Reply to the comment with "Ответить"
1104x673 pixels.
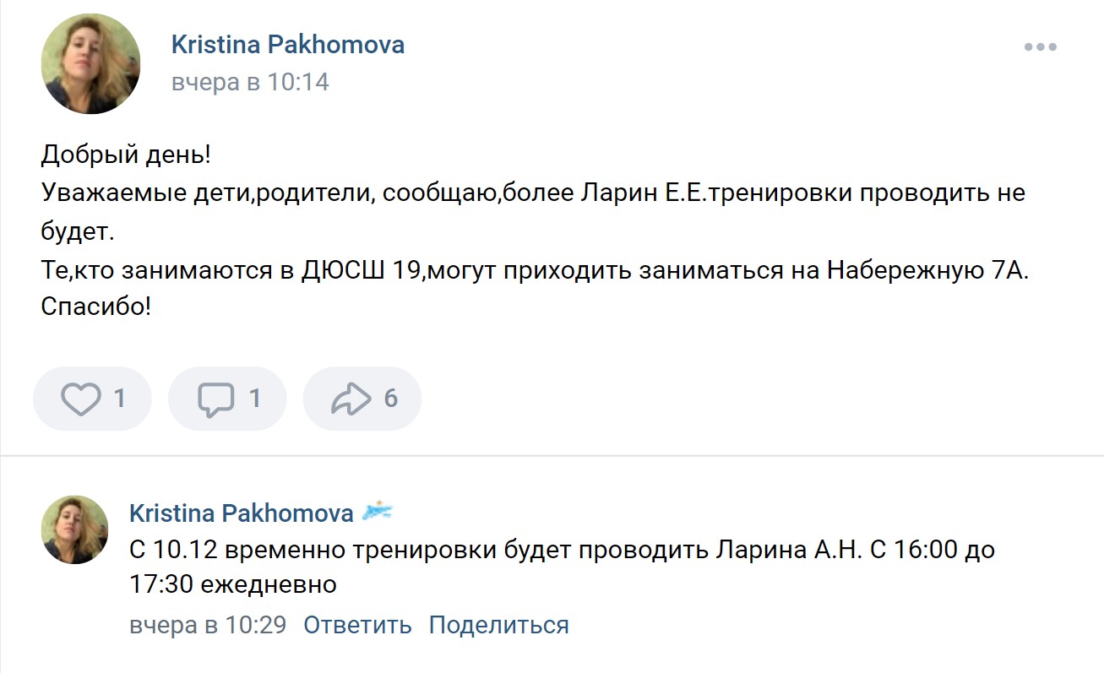tap(357, 626)
